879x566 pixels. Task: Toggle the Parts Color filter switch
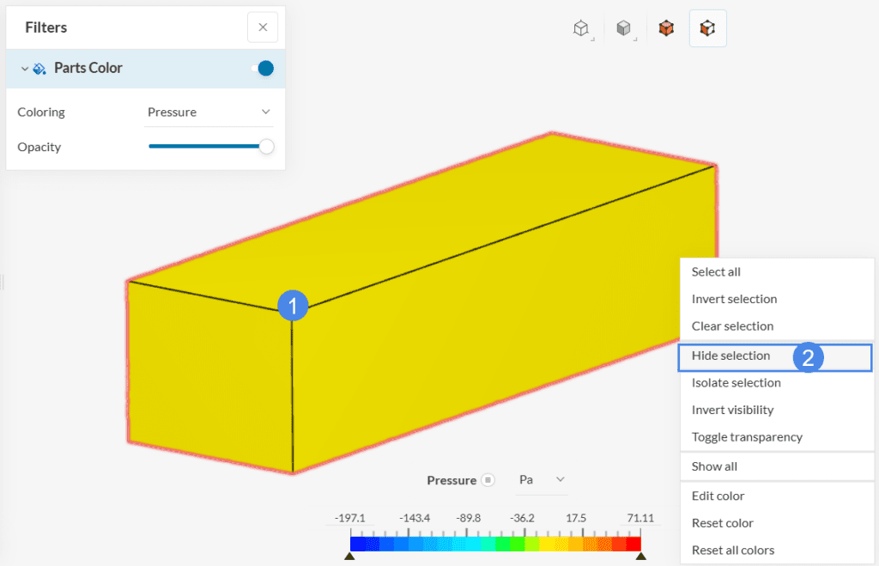point(264,69)
